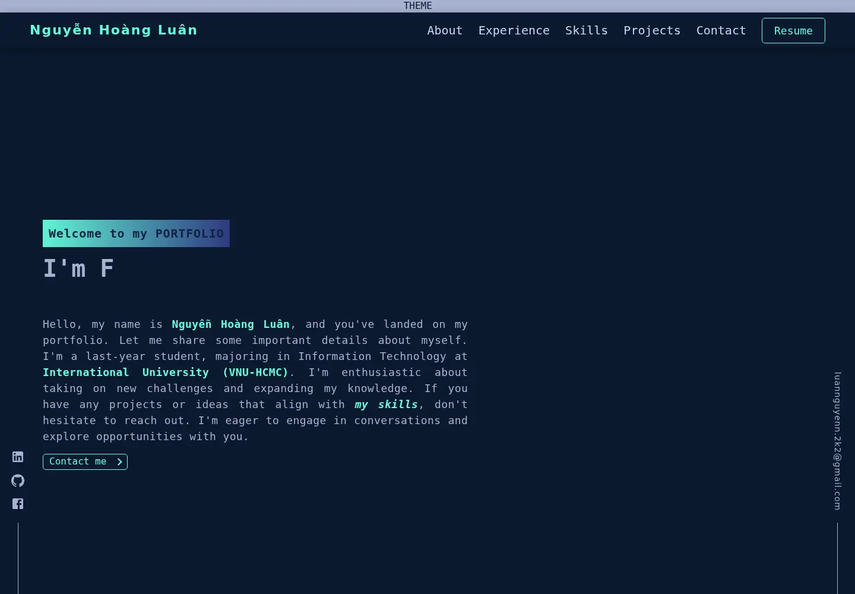Open the LinkedIn profile icon
Viewport: 855px width, 594px height.
pyautogui.click(x=18, y=457)
